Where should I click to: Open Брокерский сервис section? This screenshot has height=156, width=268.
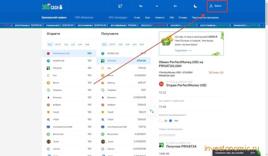tap(54, 17)
